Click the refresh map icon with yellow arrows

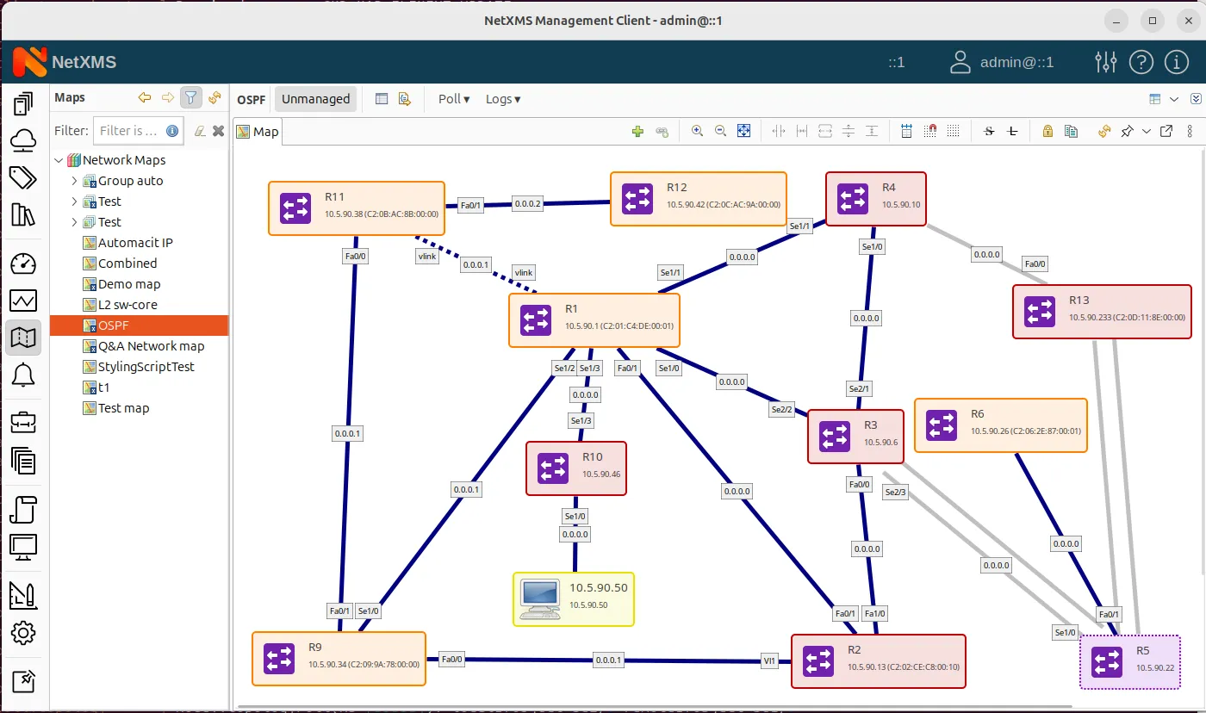(1105, 131)
